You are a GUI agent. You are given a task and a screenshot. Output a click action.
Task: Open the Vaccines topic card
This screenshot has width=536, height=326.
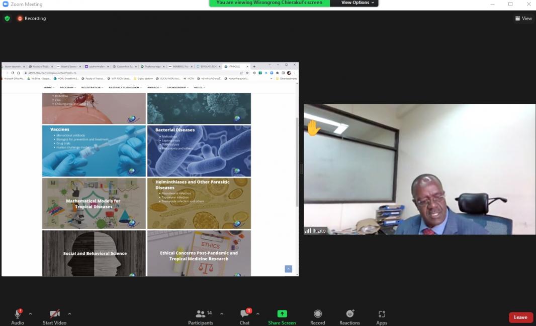94,151
